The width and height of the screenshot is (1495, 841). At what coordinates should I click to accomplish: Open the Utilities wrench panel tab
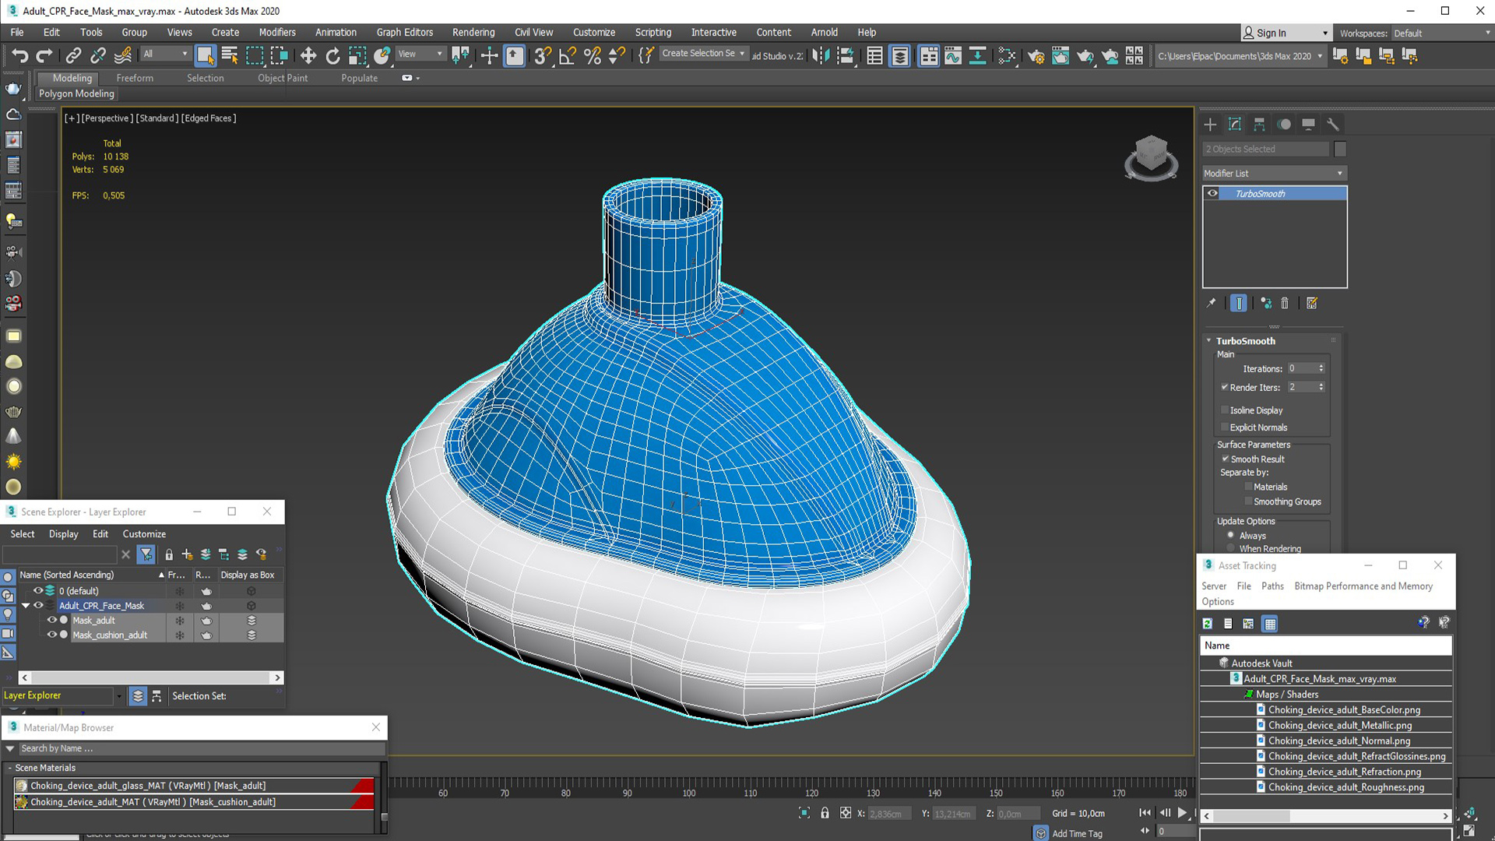click(x=1332, y=125)
